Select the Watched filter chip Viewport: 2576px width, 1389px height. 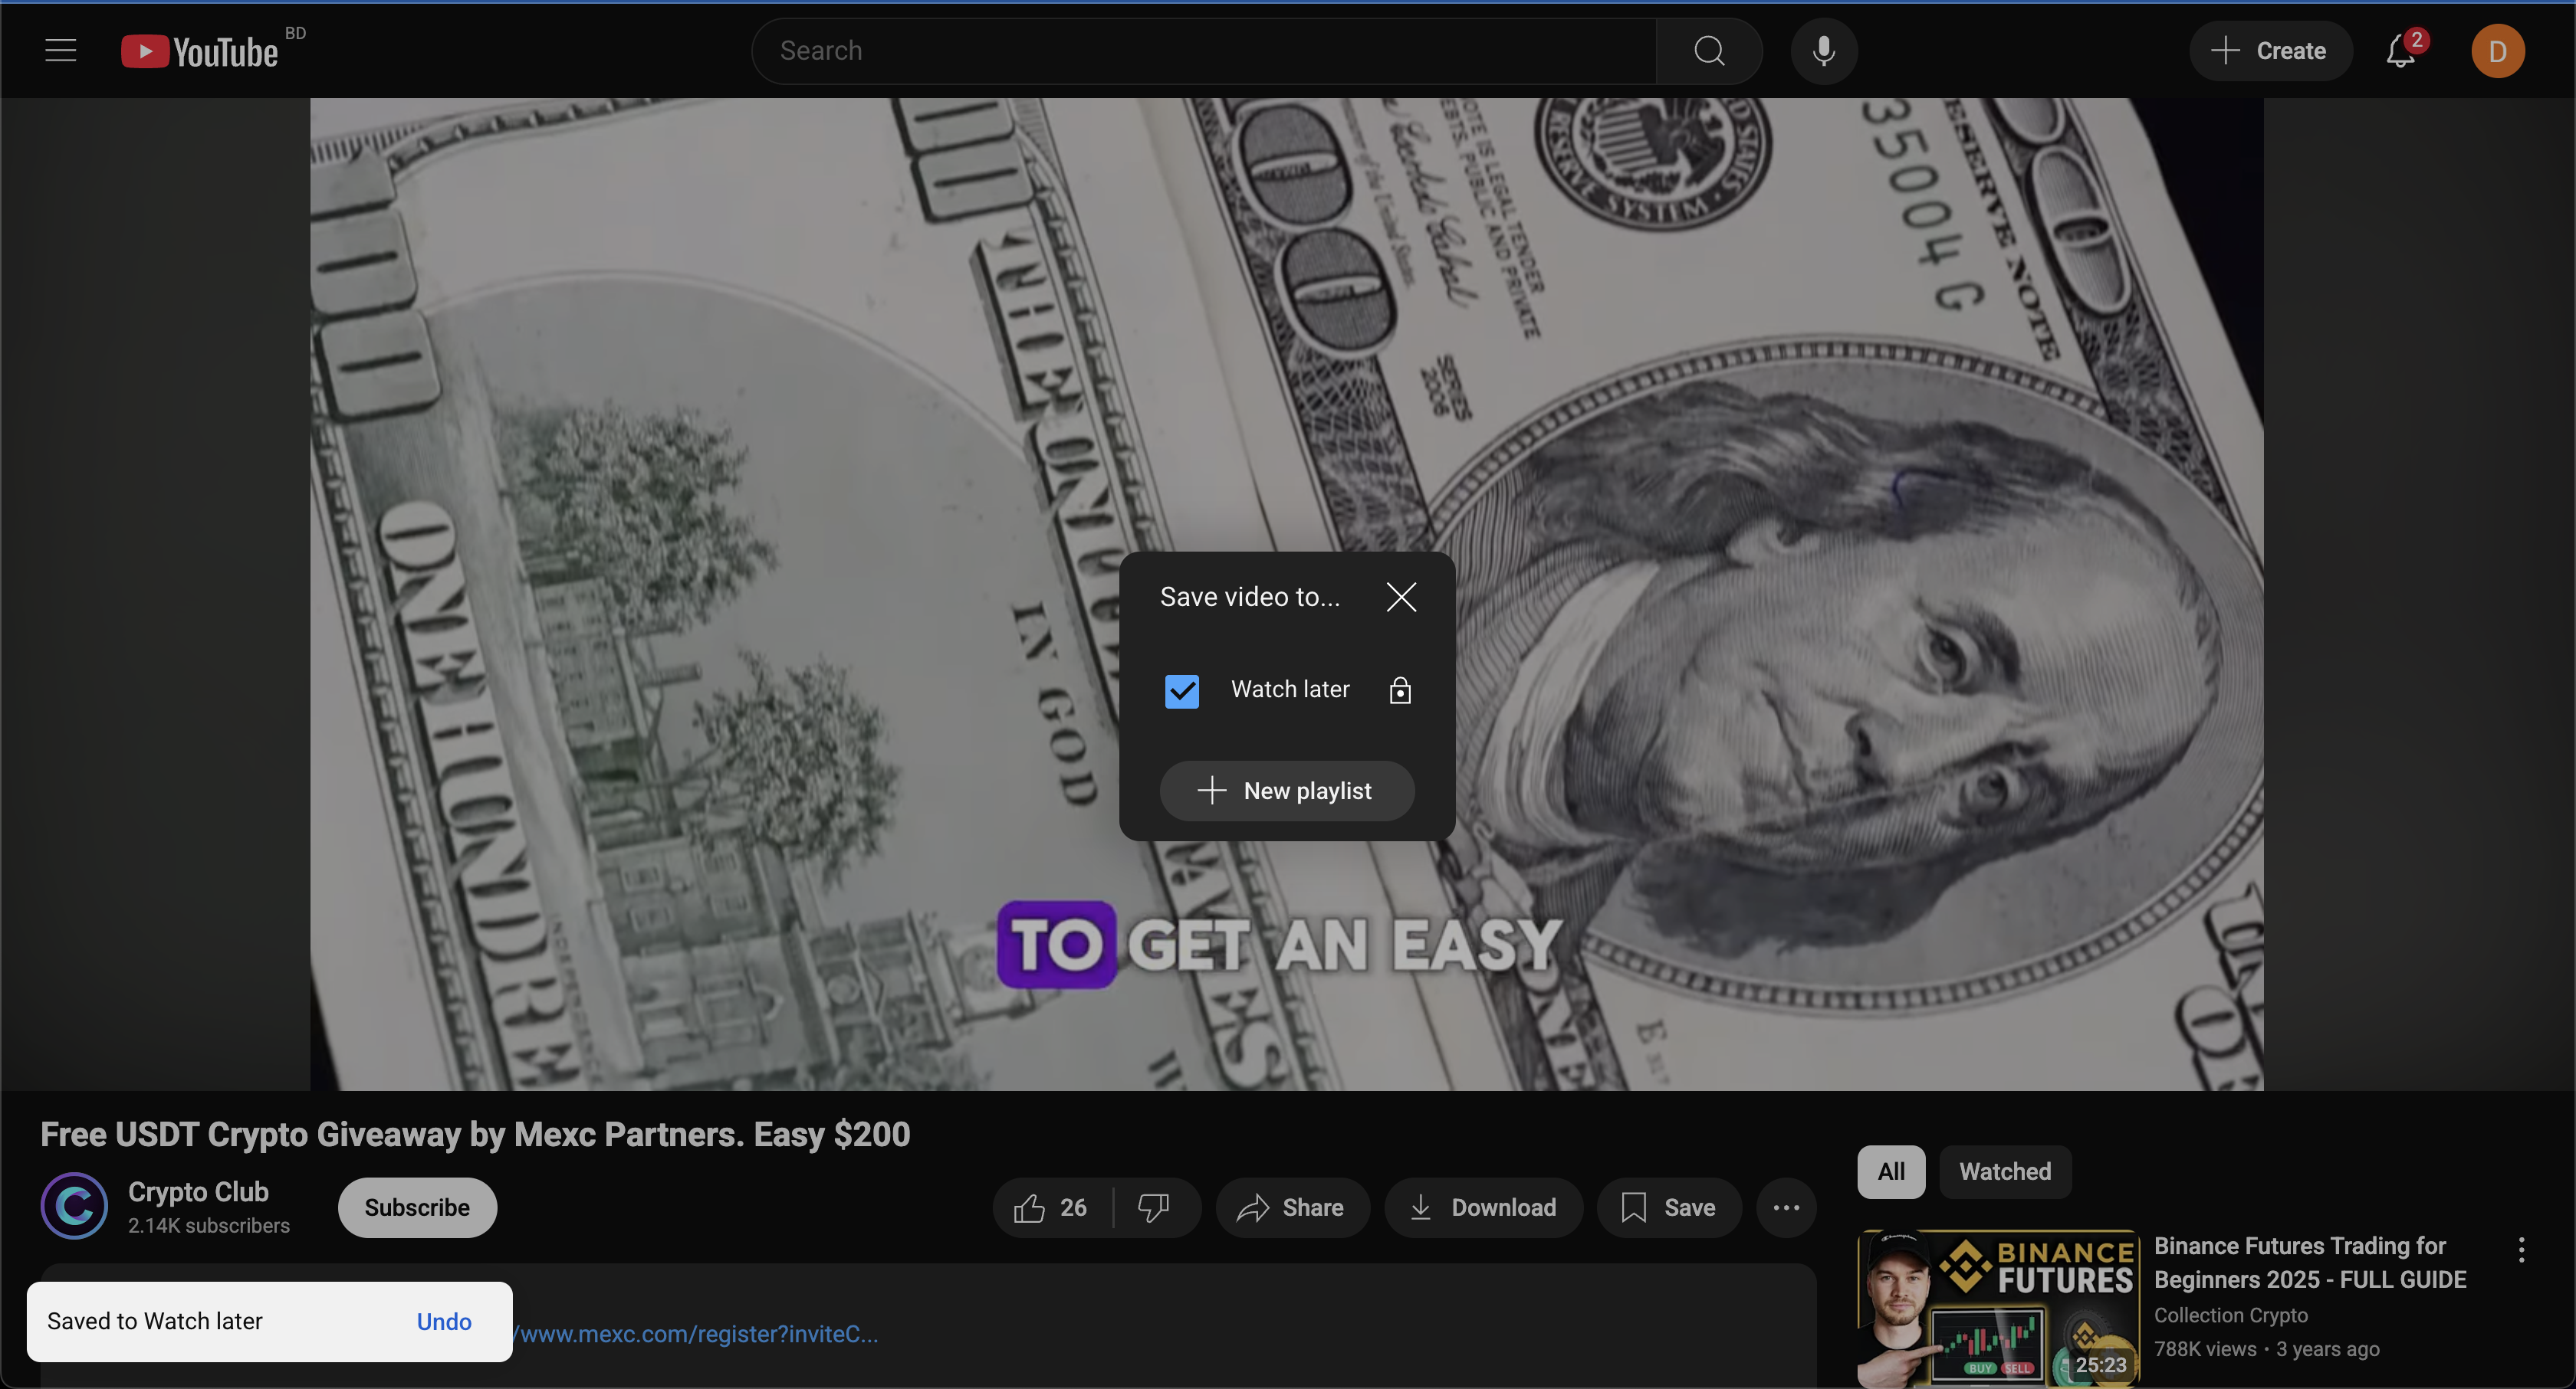[x=2004, y=1171]
